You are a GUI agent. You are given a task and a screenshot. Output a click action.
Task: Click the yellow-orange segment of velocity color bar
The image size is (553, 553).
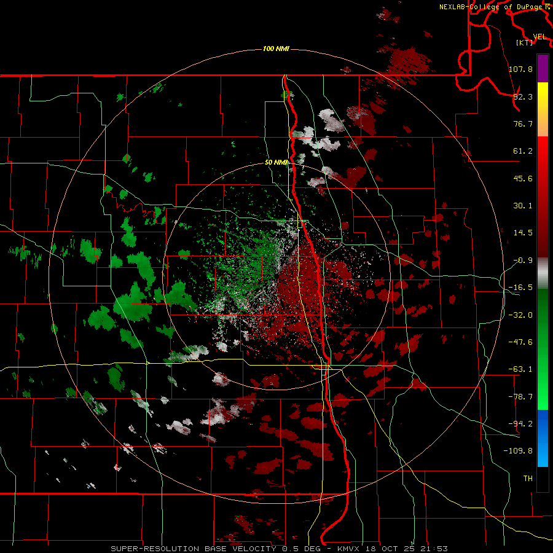[x=543, y=109]
